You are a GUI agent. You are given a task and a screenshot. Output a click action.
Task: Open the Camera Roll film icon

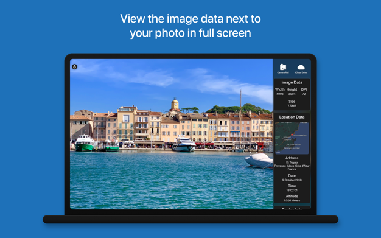point(283,67)
